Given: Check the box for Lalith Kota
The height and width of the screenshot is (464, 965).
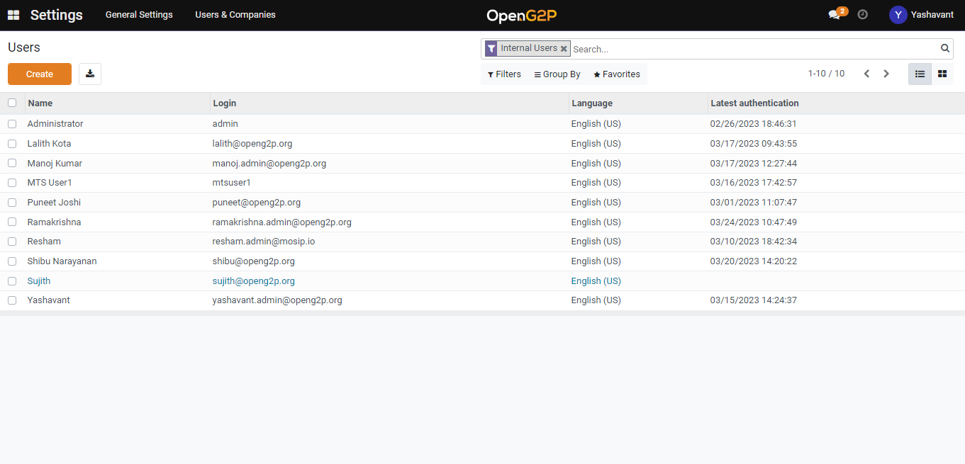Looking at the screenshot, I should (x=12, y=144).
